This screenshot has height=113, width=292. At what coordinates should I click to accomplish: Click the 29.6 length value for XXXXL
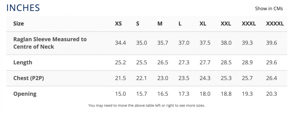(272, 62)
